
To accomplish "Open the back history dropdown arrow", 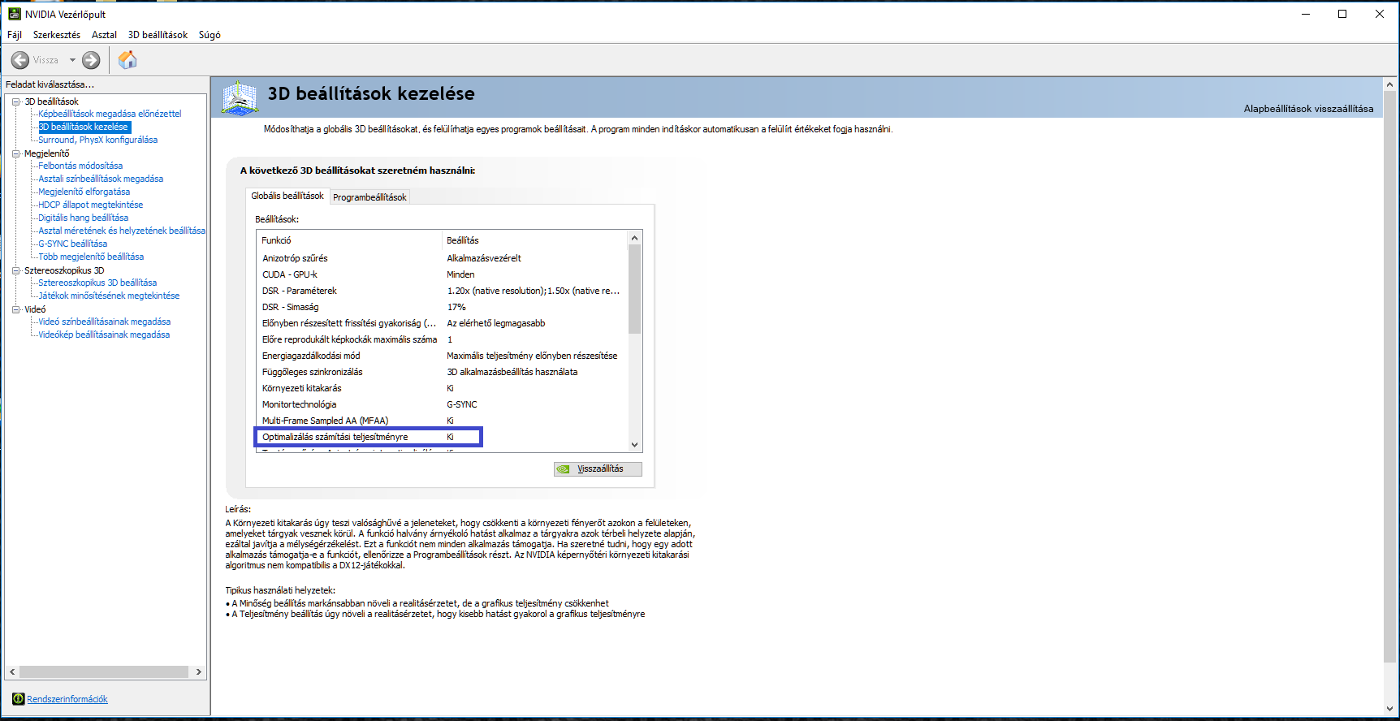I will (72, 60).
